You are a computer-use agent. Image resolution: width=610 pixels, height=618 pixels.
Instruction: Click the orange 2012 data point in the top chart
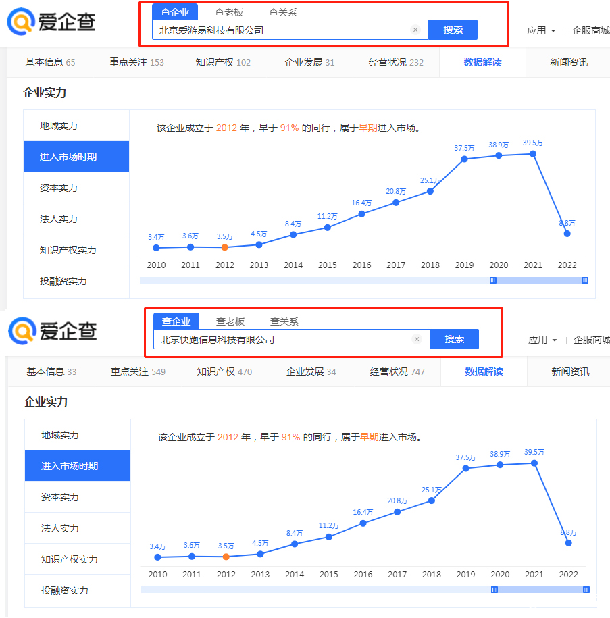[225, 247]
